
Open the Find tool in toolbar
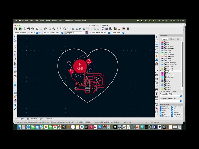pyautogui.click(x=45, y=29)
